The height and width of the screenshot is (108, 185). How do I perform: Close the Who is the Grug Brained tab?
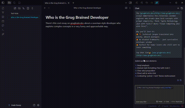click(69, 3)
